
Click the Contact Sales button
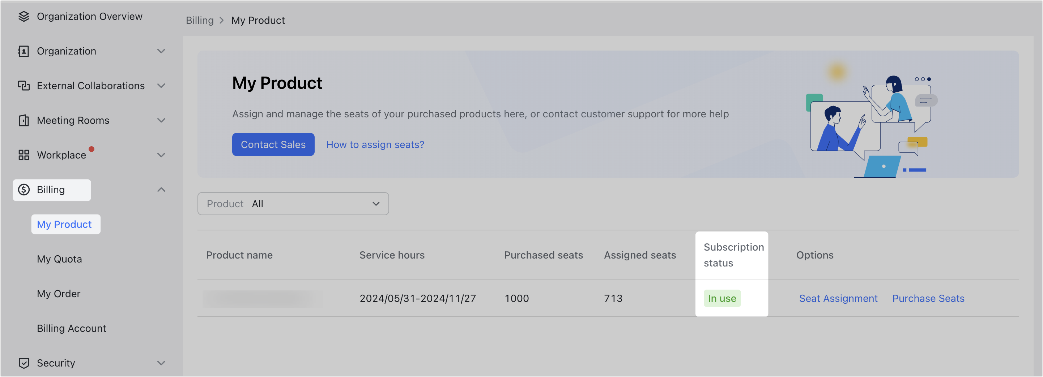click(x=273, y=144)
